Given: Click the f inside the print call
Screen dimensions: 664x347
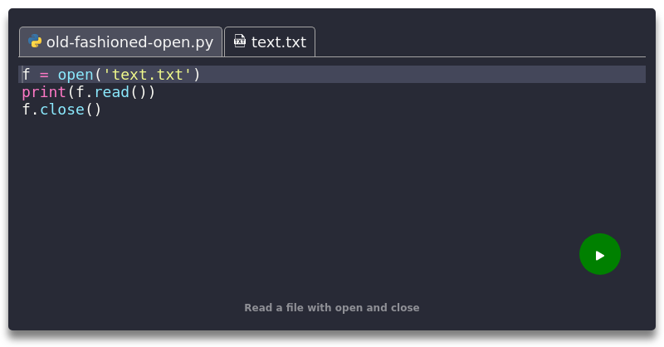Looking at the screenshot, I should (x=80, y=92).
